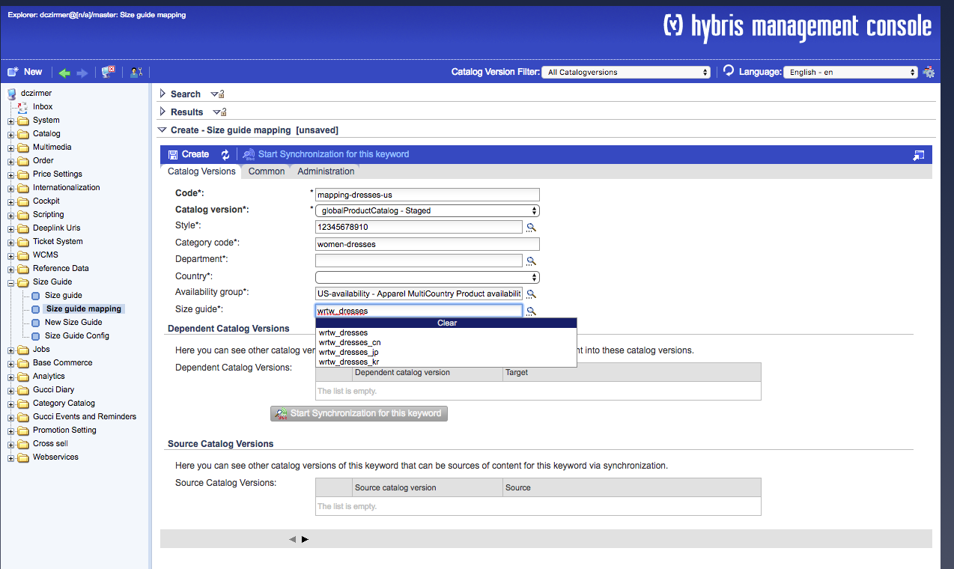Screen dimensions: 954x569
Task: Open the Country dropdown
Action: pyautogui.click(x=428, y=277)
